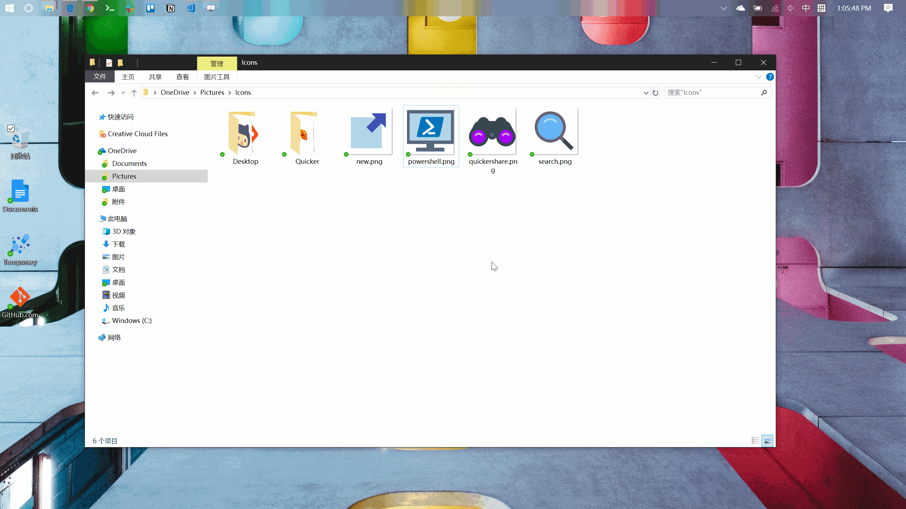
Task: Select Documents under OneDrive in sidebar
Action: pos(129,163)
